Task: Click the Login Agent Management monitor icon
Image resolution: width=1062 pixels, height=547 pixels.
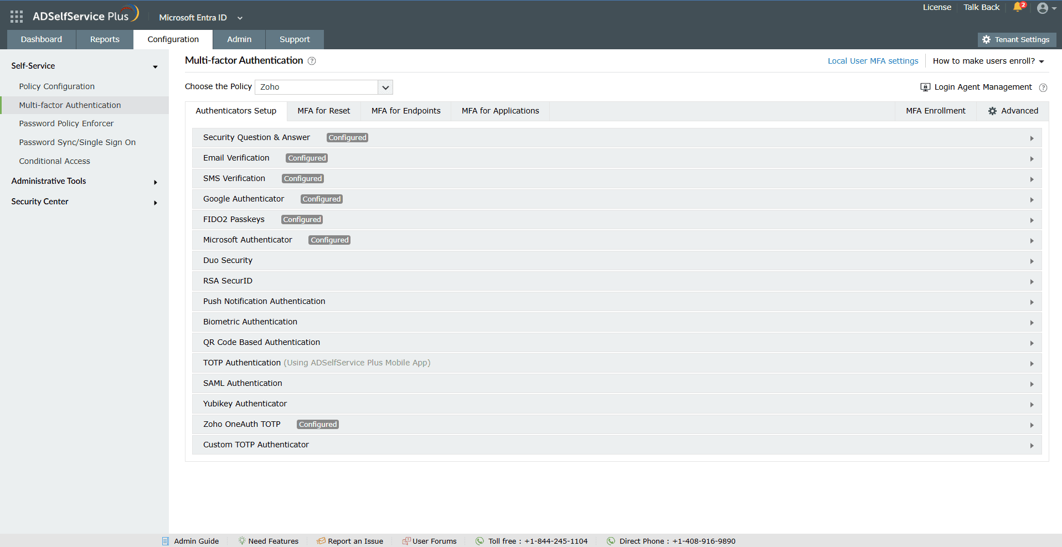Action: coord(925,87)
